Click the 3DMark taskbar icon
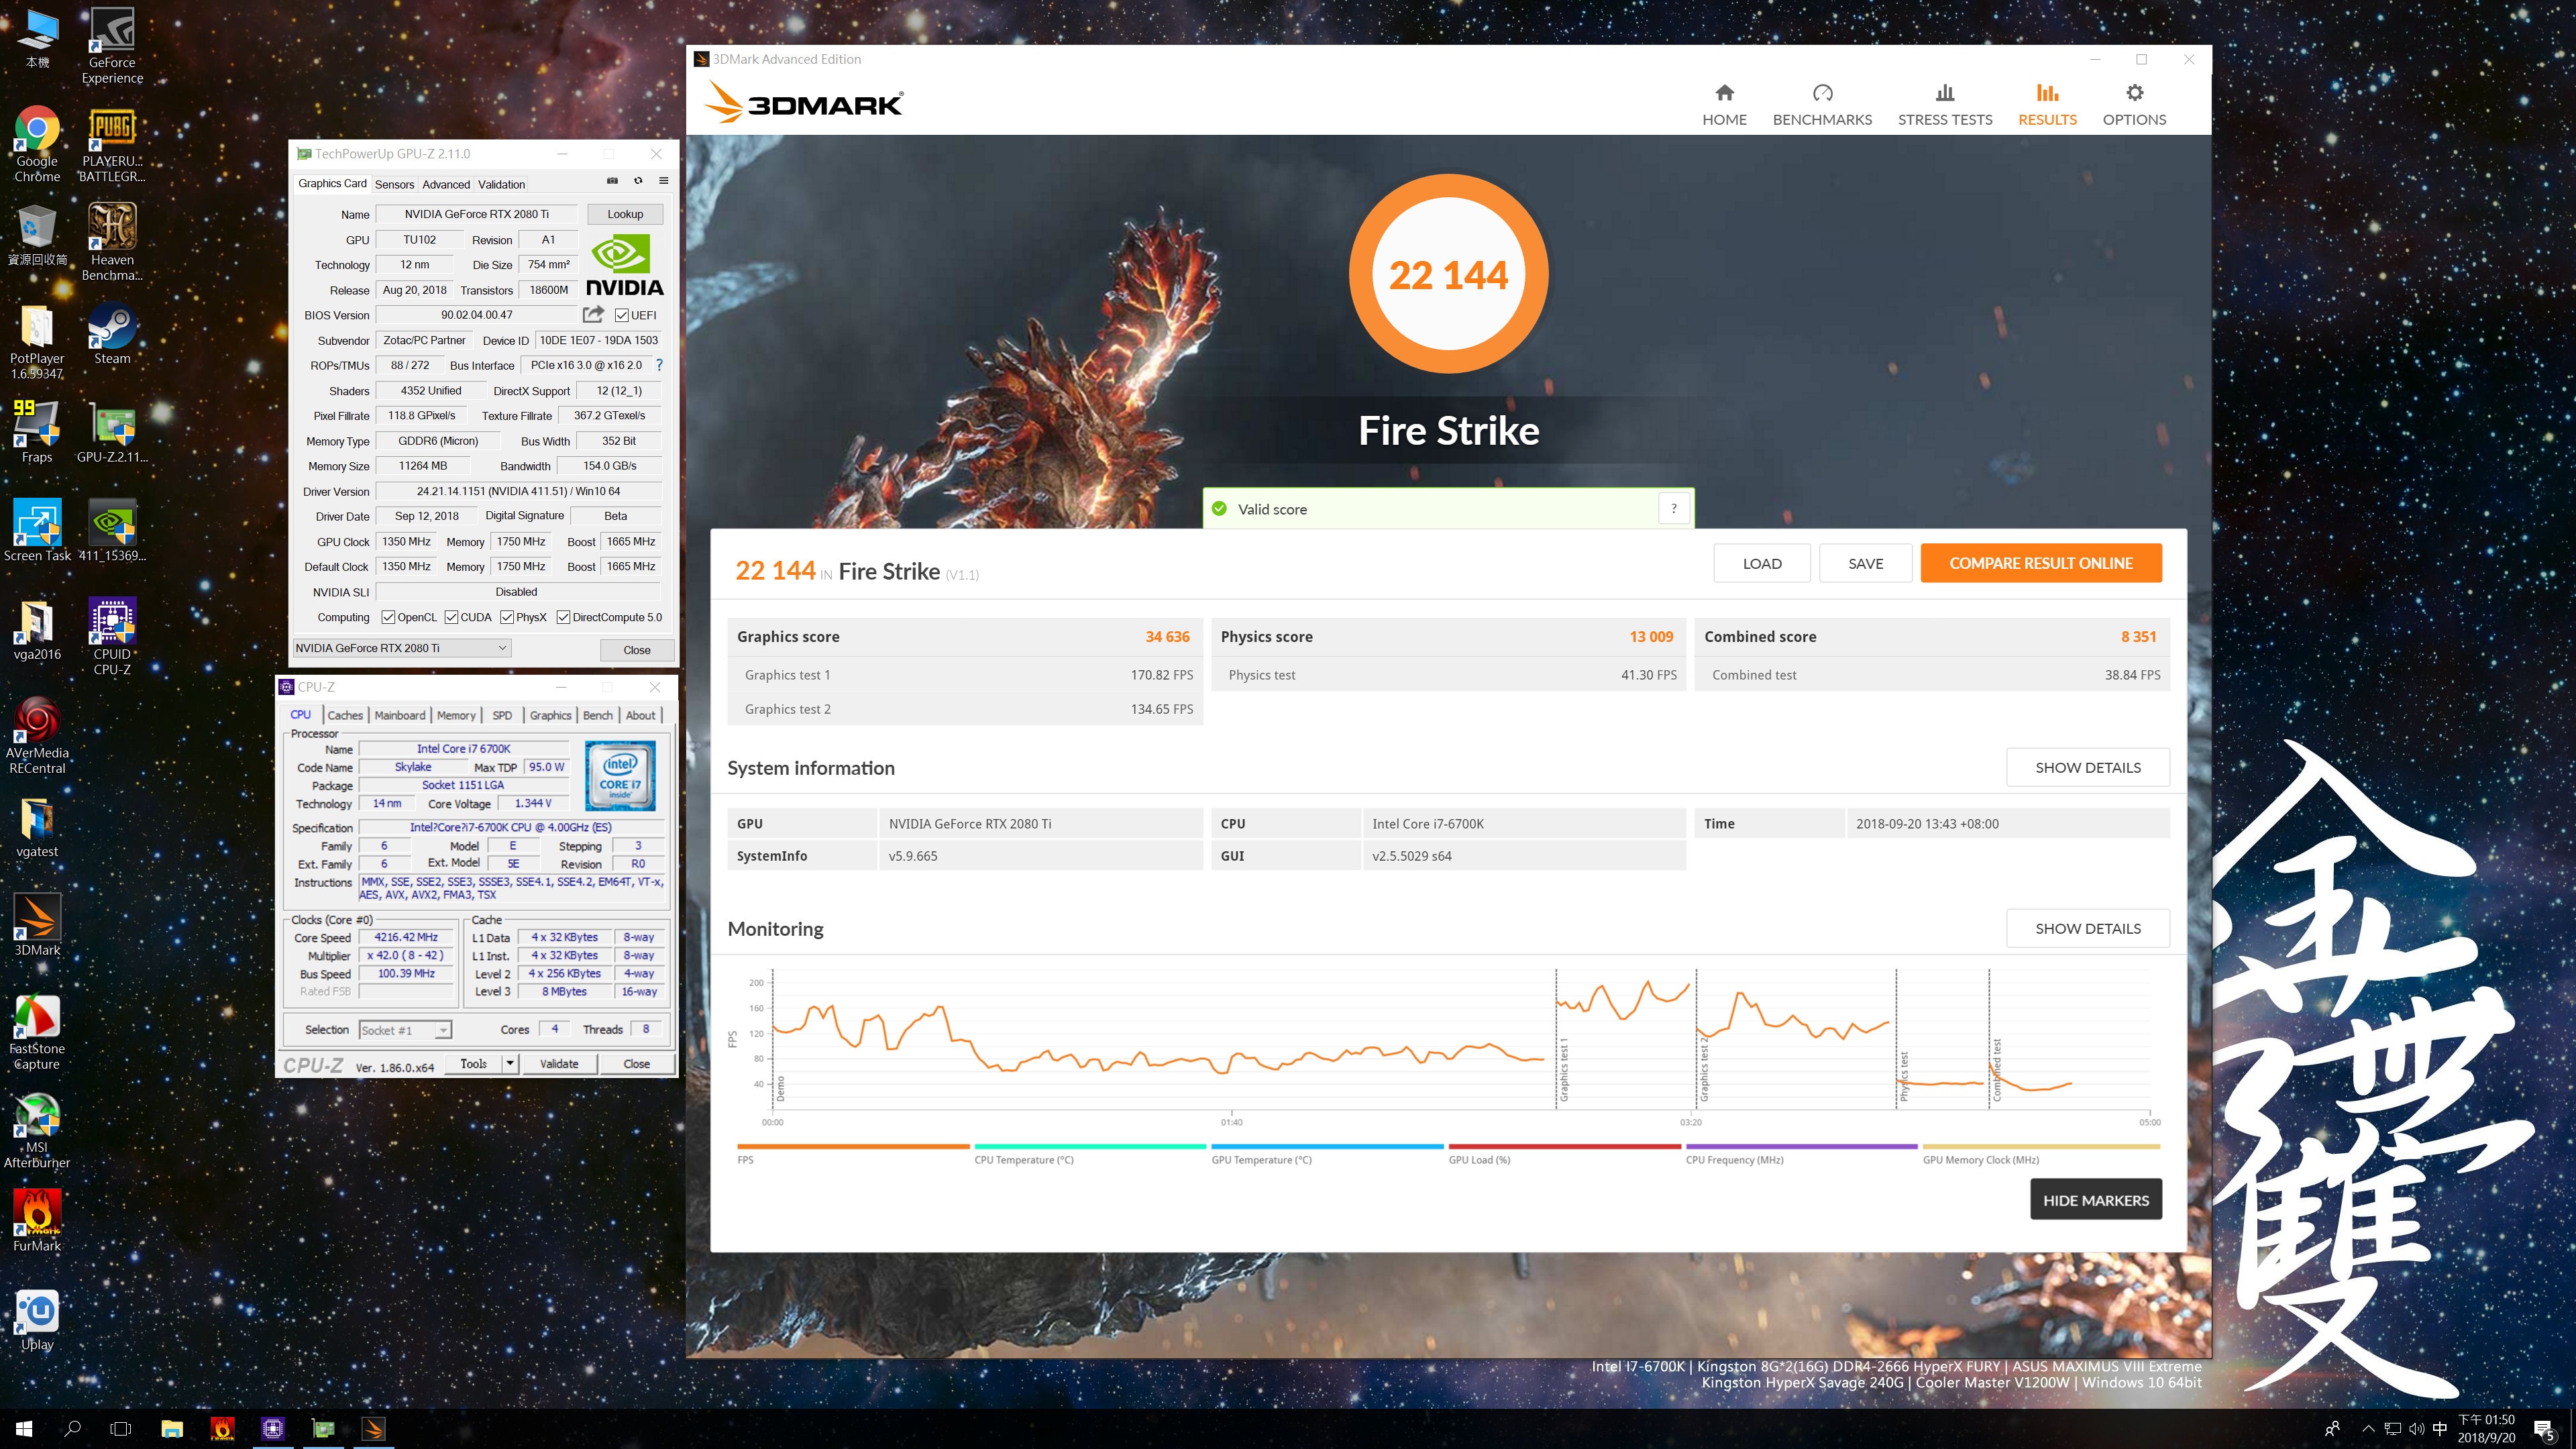 coord(373,1429)
